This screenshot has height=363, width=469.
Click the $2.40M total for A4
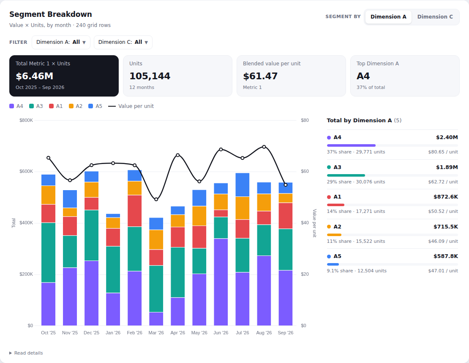[x=447, y=137]
